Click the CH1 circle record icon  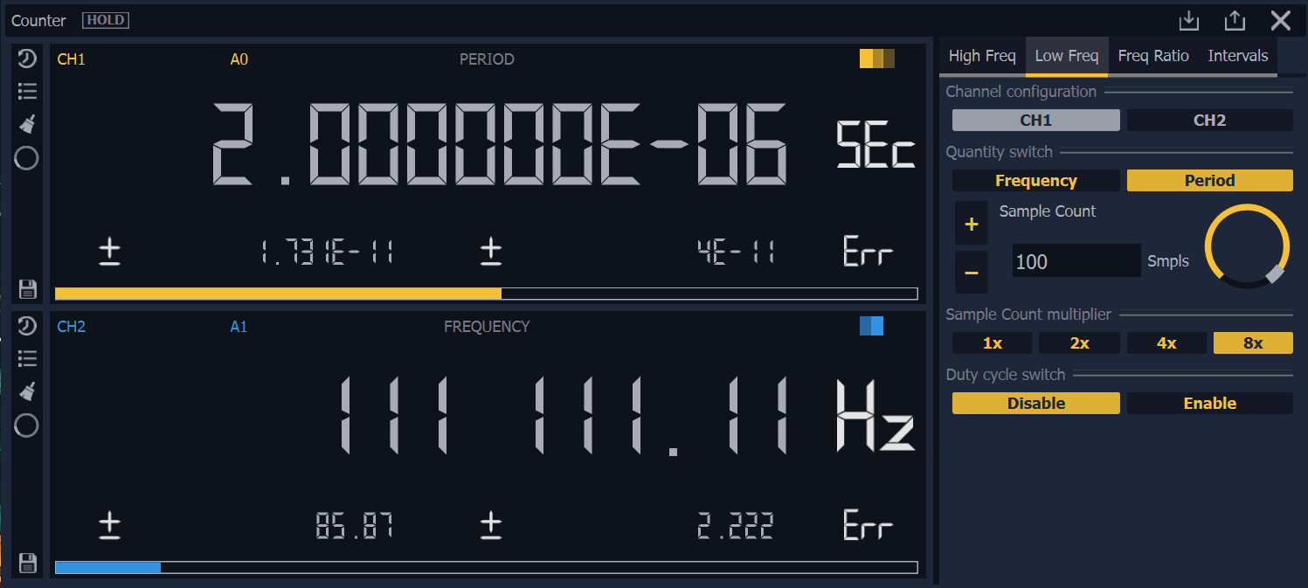pyautogui.click(x=27, y=158)
